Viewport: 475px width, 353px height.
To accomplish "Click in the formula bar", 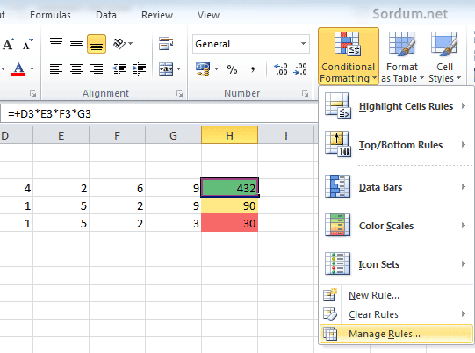I will pos(159,114).
